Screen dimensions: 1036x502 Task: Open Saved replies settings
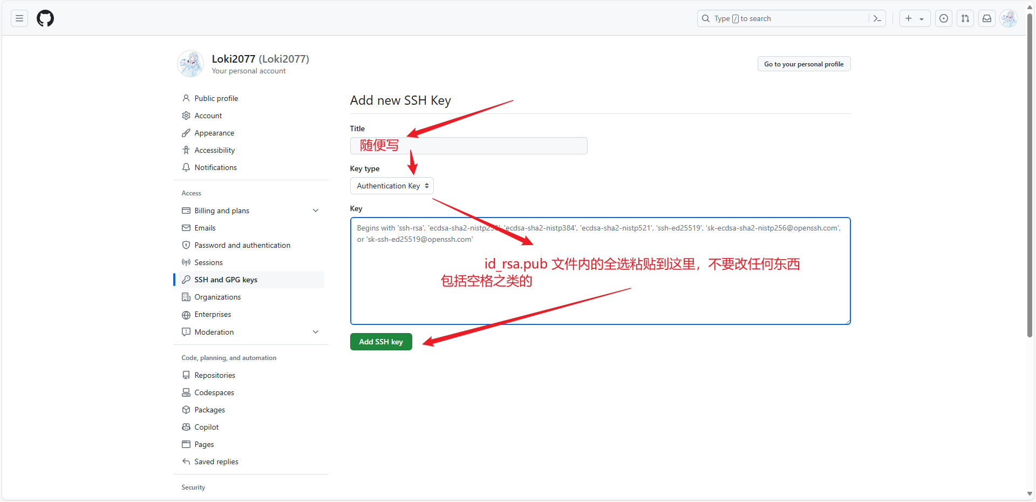216,462
